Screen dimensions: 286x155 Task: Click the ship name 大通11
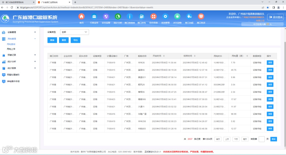pyautogui.click(x=141, y=107)
